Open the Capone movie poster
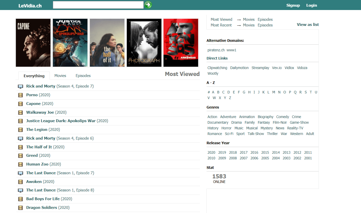 (x=33, y=43)
